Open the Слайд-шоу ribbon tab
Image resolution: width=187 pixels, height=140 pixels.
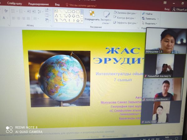(x=15, y=3)
